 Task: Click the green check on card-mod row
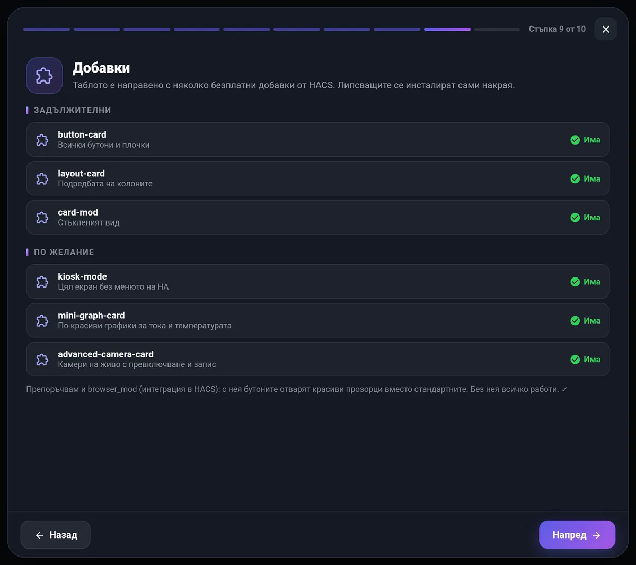[x=575, y=218]
